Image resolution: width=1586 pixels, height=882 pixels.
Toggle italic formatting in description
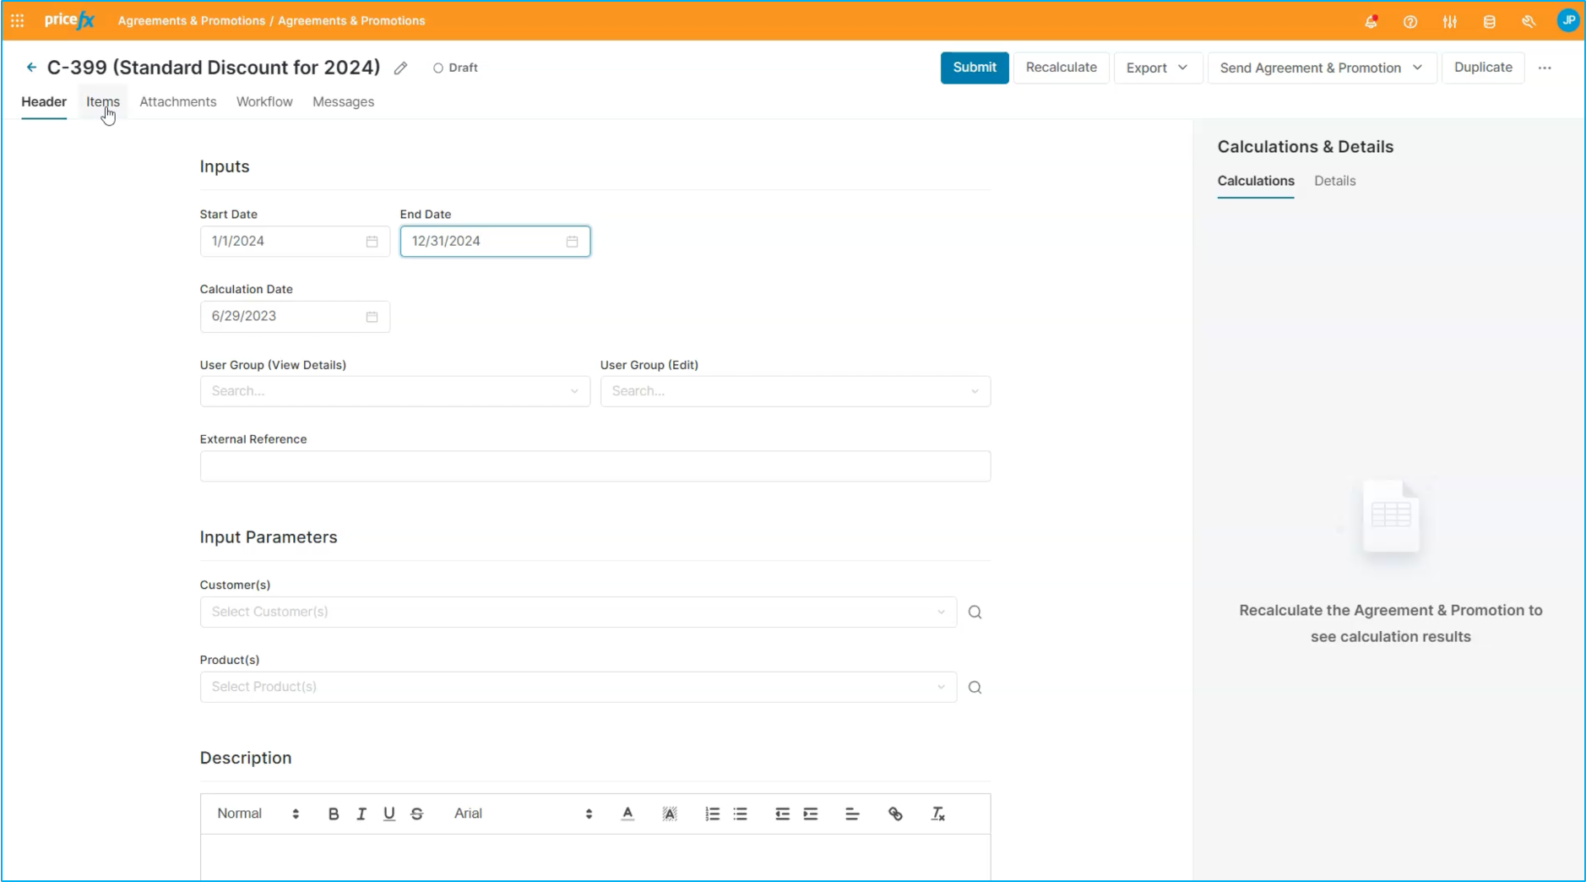[x=361, y=814]
